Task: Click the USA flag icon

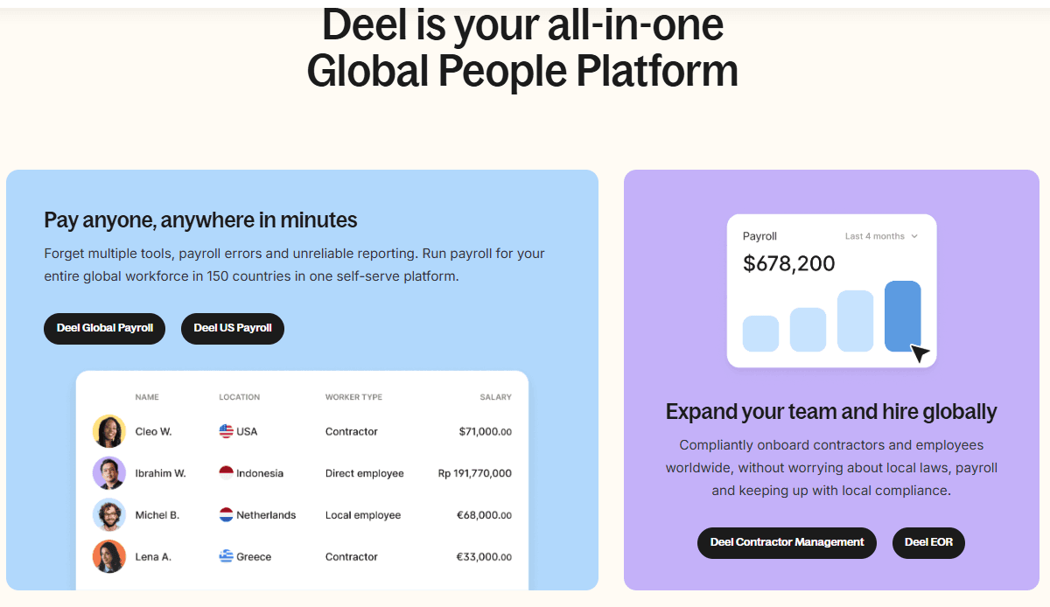Action: (x=227, y=431)
